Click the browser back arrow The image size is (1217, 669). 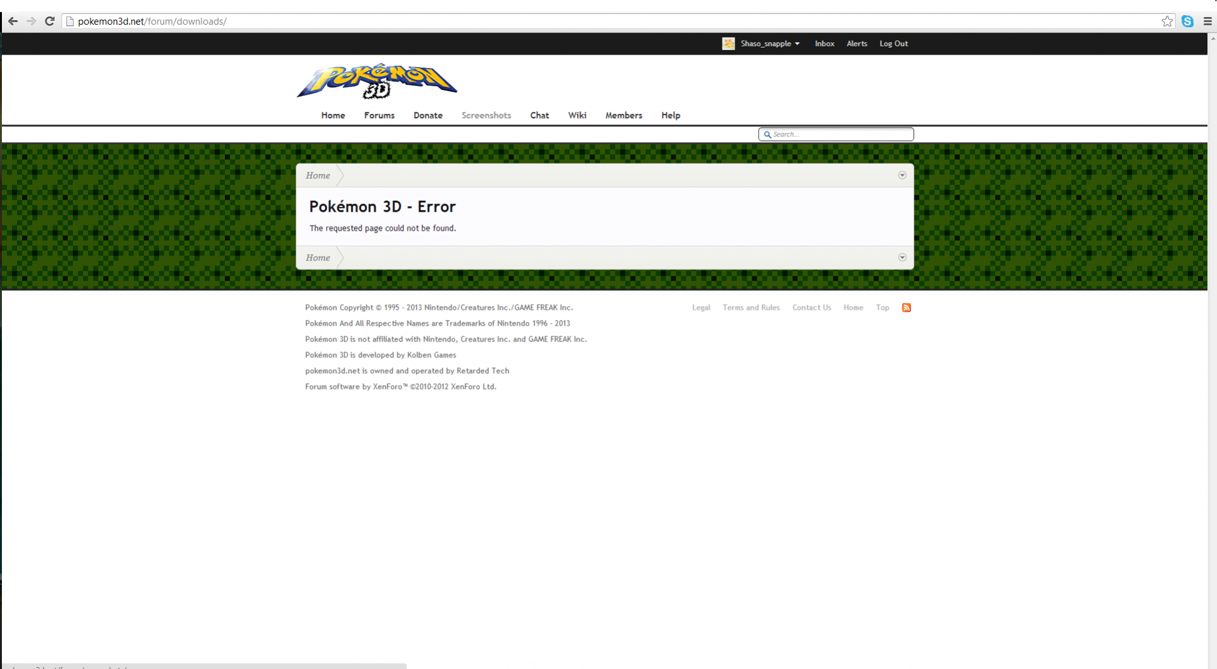click(13, 21)
